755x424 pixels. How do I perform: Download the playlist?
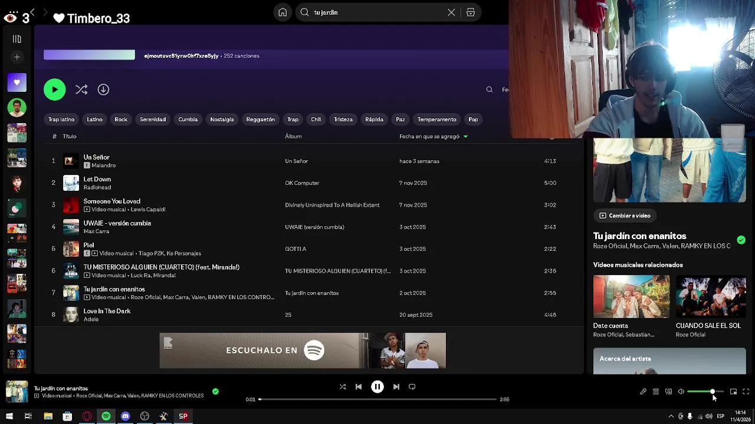pos(103,90)
